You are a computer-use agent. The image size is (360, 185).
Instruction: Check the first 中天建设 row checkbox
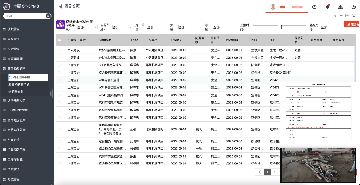[x=59, y=51]
